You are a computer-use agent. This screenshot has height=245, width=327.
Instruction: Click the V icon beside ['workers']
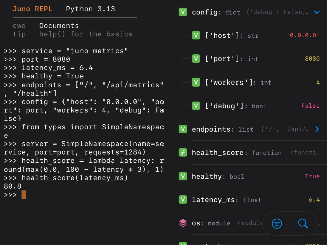pos(196,82)
